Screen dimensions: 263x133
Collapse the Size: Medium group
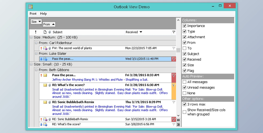click(31, 37)
